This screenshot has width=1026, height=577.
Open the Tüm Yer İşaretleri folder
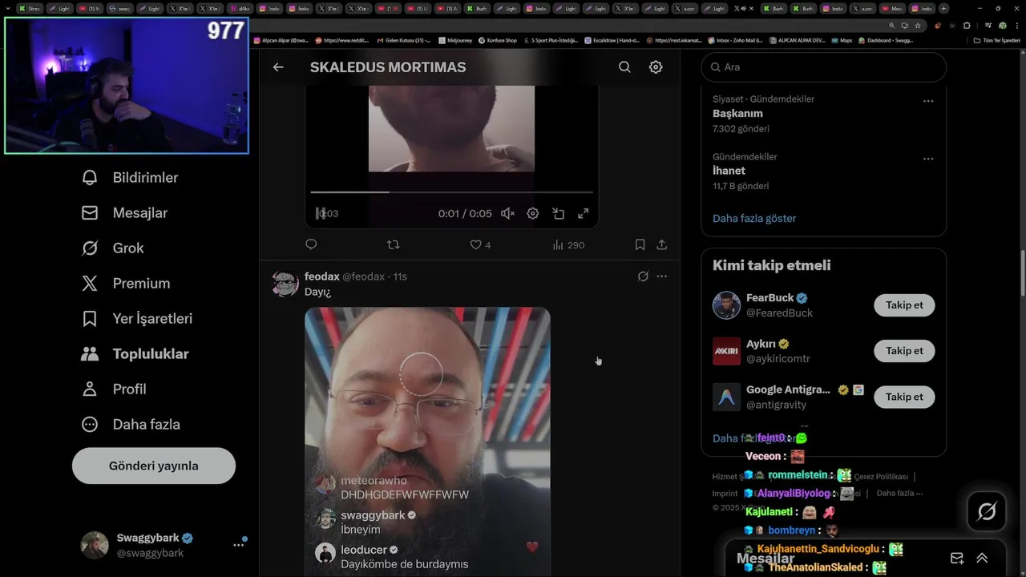pos(997,40)
